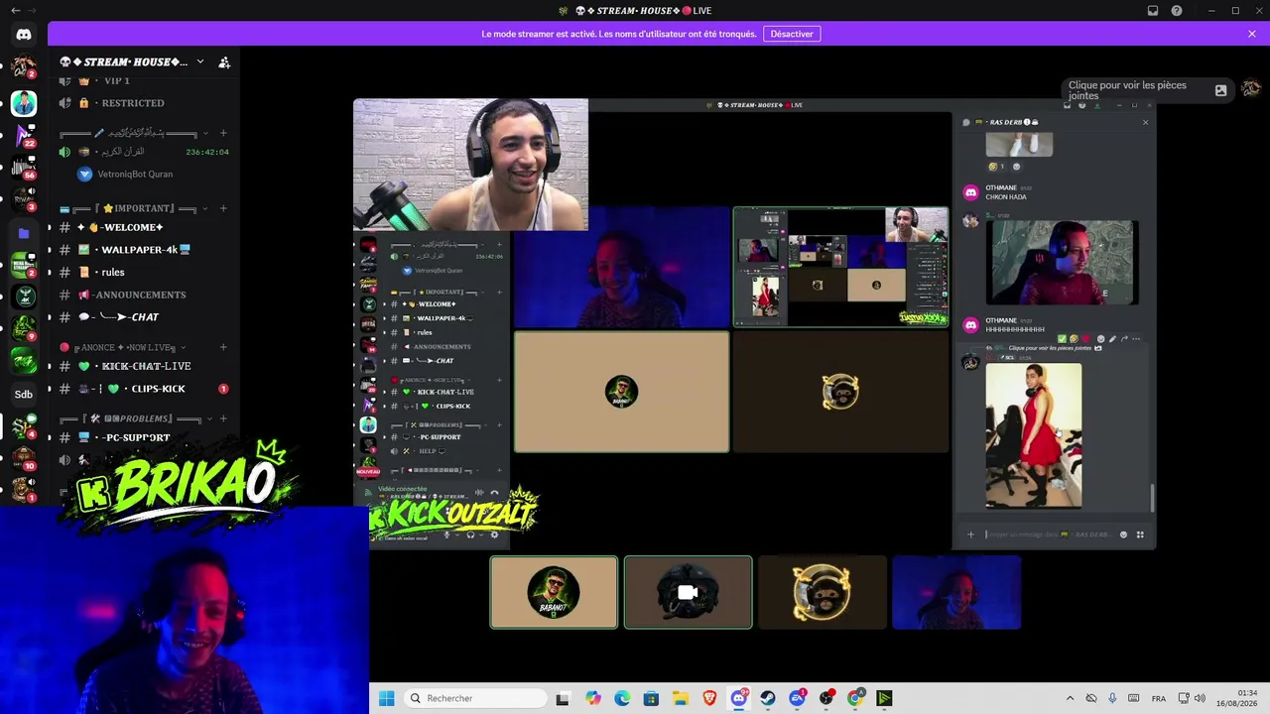
Task: Open the WALLPAPER-4k channel
Action: [x=144, y=250]
